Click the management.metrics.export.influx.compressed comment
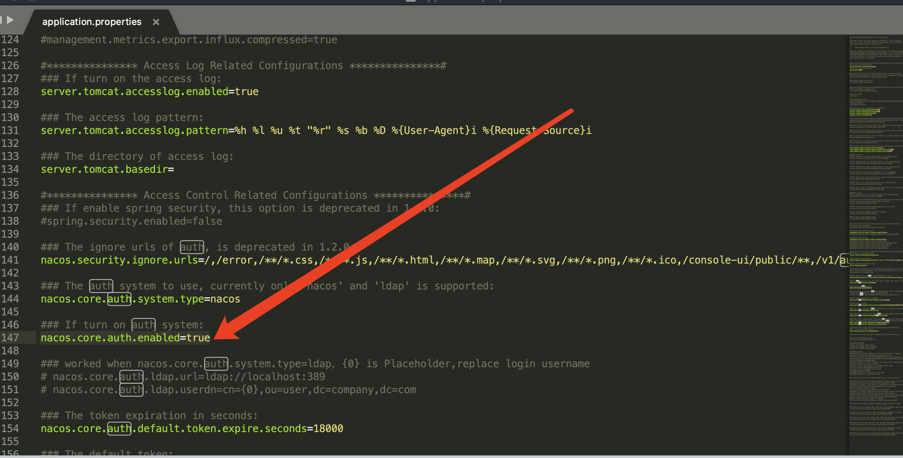Screen dimensions: 903x458 tap(189, 40)
